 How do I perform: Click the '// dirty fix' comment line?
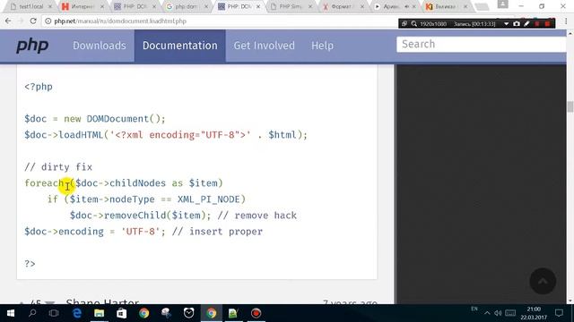(58, 167)
